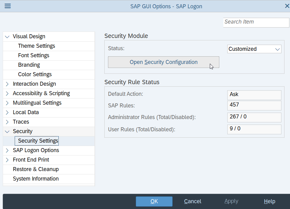Viewport: 290px width, 209px height.
Task: Expand the Interaction Design node
Action: (x=7, y=84)
